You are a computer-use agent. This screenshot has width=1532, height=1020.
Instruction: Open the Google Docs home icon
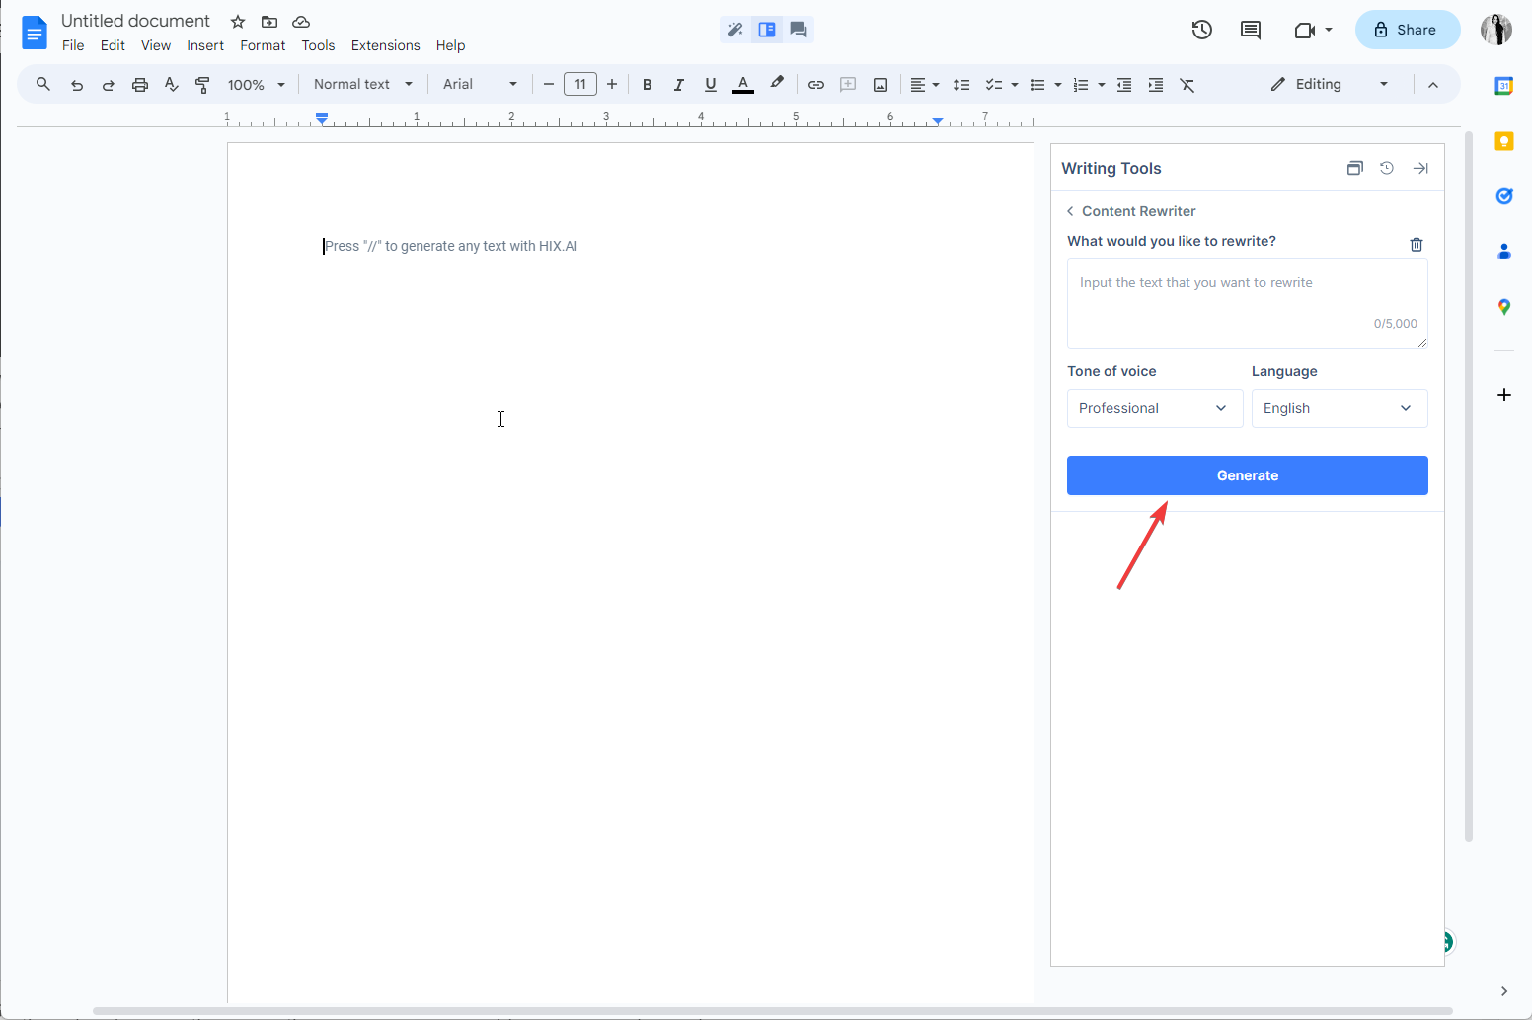pos(35,33)
